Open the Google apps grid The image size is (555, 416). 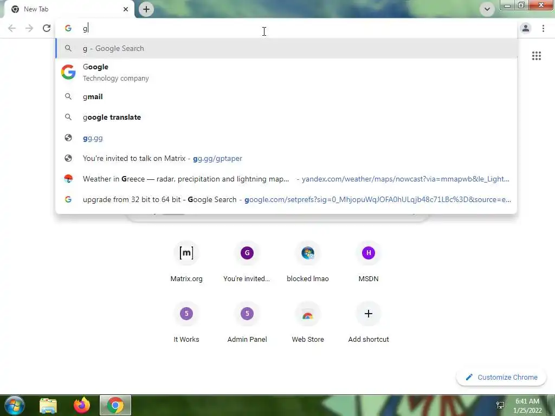[x=536, y=56]
